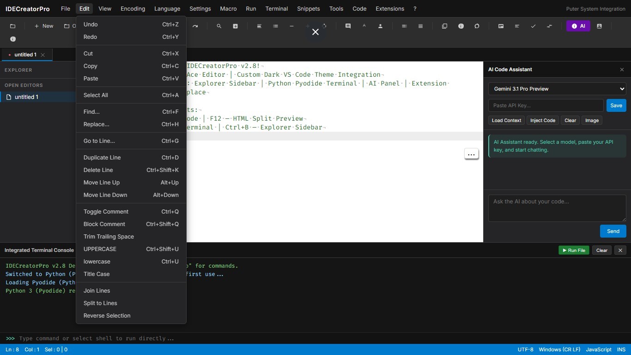Click the folder icon at toolbar start
This screenshot has width=631, height=355.
click(12, 26)
